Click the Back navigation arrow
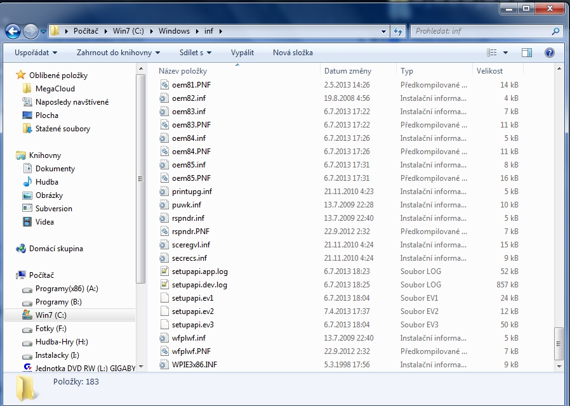 click(x=13, y=31)
